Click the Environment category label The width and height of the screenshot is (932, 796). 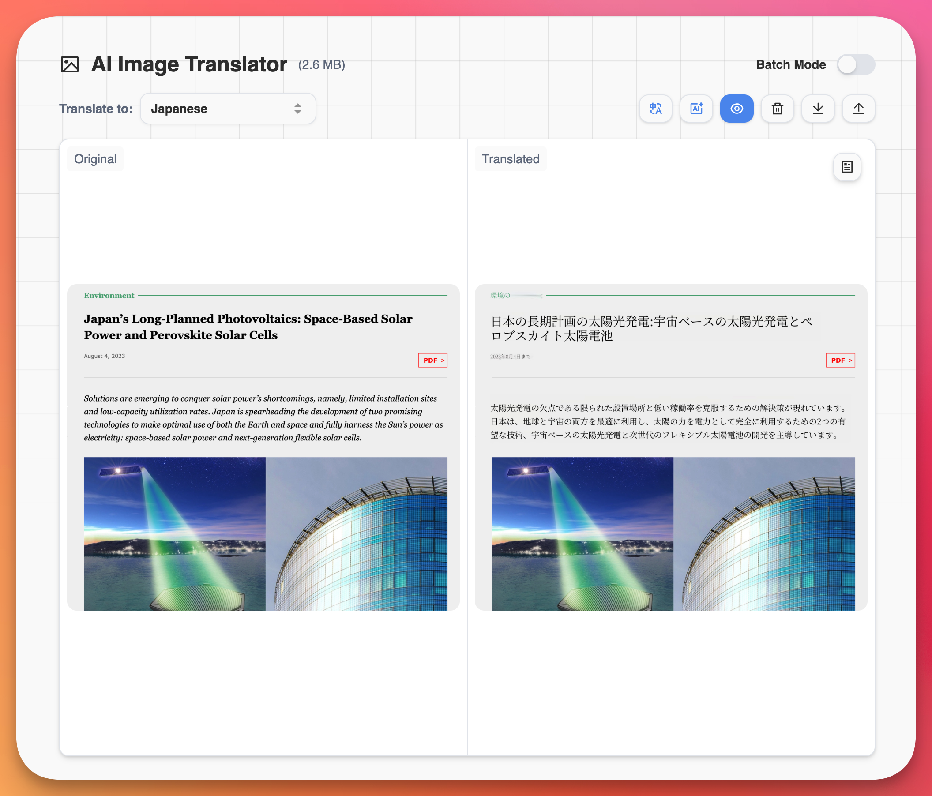click(109, 296)
